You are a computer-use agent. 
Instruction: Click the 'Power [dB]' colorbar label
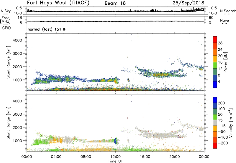click(225, 62)
